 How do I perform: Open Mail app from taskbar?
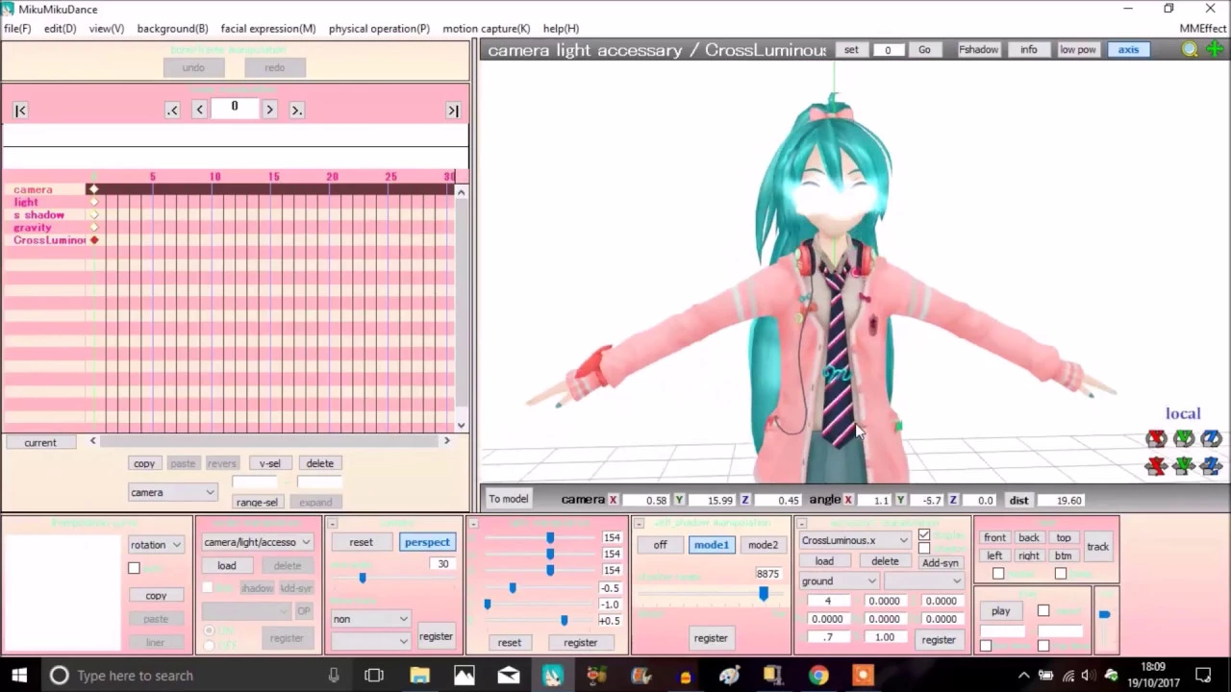pyautogui.click(x=509, y=676)
